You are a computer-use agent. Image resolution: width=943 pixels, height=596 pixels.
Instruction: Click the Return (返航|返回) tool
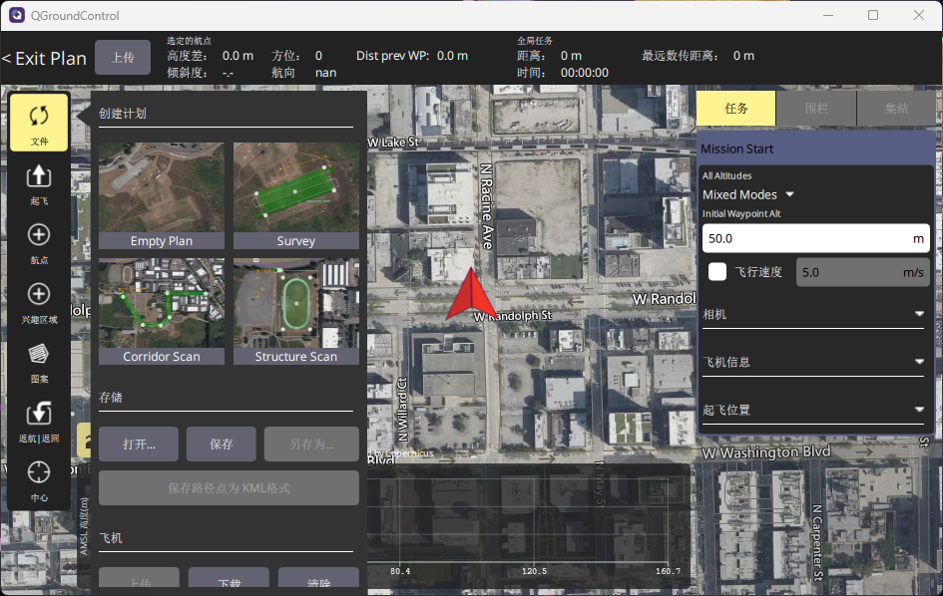click(39, 422)
